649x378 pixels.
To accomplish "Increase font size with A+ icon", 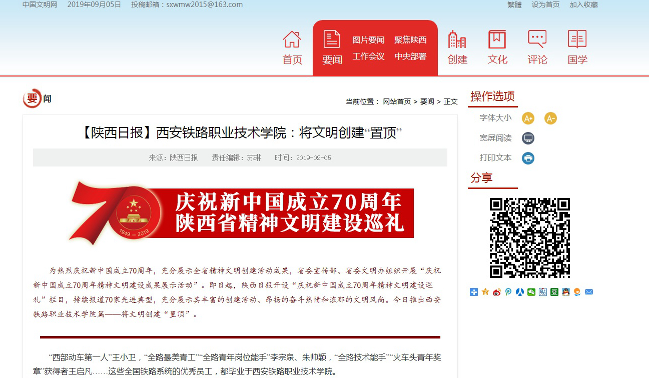I will [x=528, y=118].
